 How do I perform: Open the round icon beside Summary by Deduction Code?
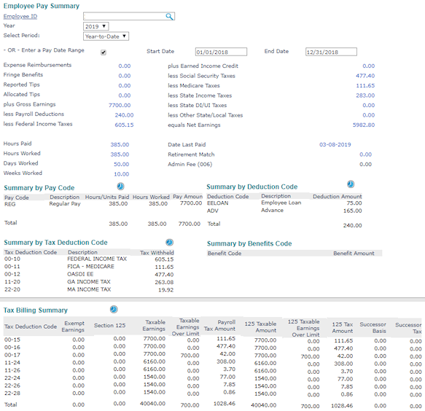point(351,184)
